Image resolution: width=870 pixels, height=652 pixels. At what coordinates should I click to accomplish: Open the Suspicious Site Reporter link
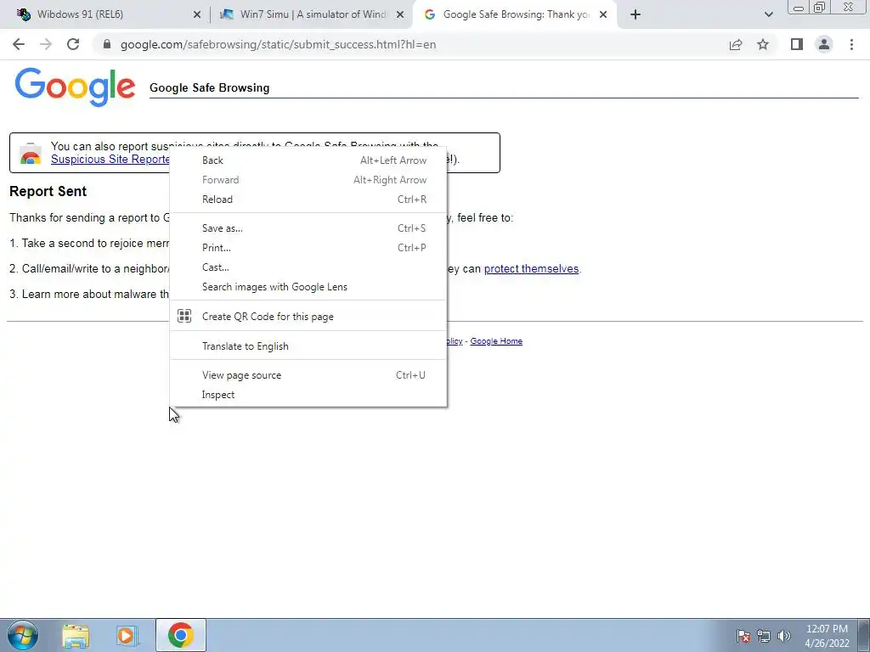click(110, 159)
